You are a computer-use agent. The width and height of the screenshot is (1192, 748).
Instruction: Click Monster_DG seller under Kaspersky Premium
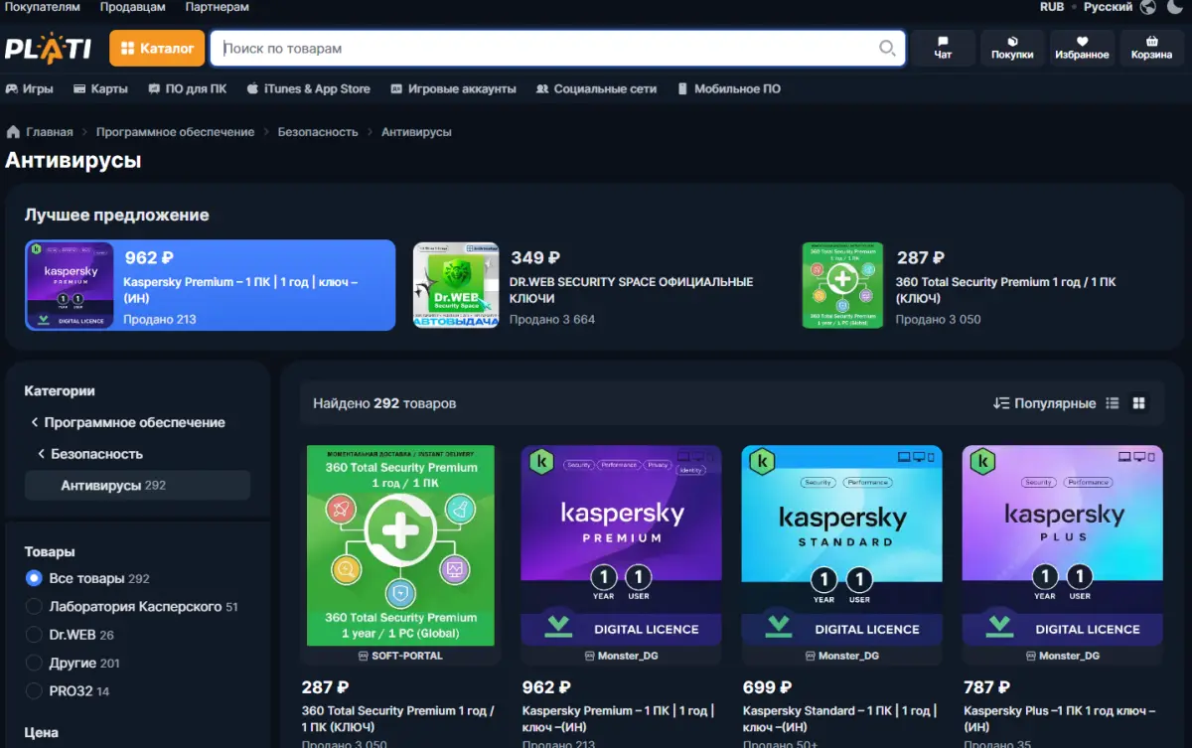[622, 656]
